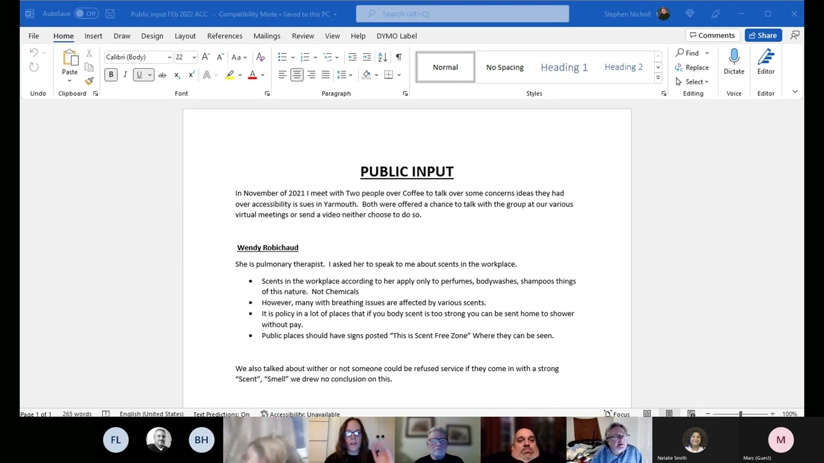Open the Comments button
The width and height of the screenshot is (824, 463).
click(711, 35)
